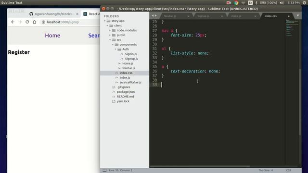This screenshot has height=173, width=308.
Task: Open README.md in the sidebar
Action: 125,97
